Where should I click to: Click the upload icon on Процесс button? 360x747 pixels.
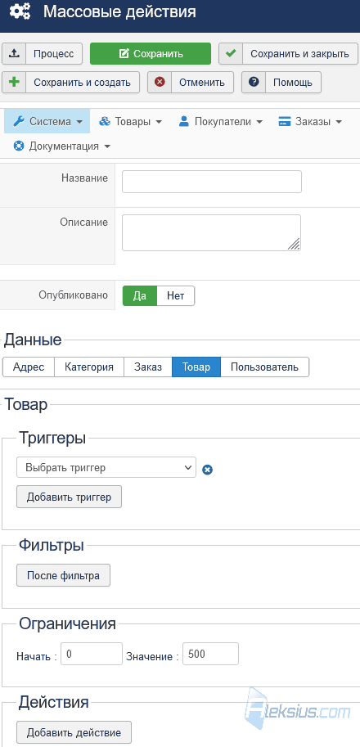[14, 53]
